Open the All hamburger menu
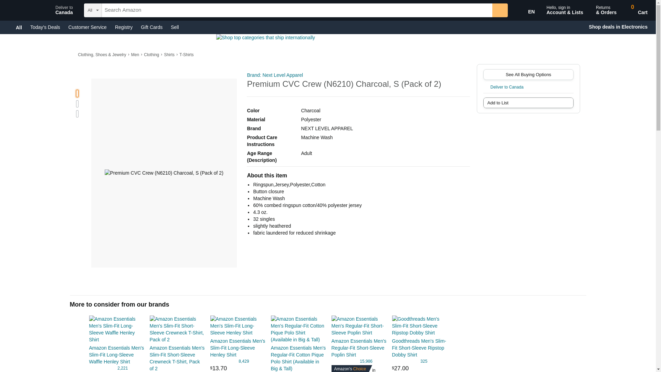This screenshot has width=661, height=372. 19,28
